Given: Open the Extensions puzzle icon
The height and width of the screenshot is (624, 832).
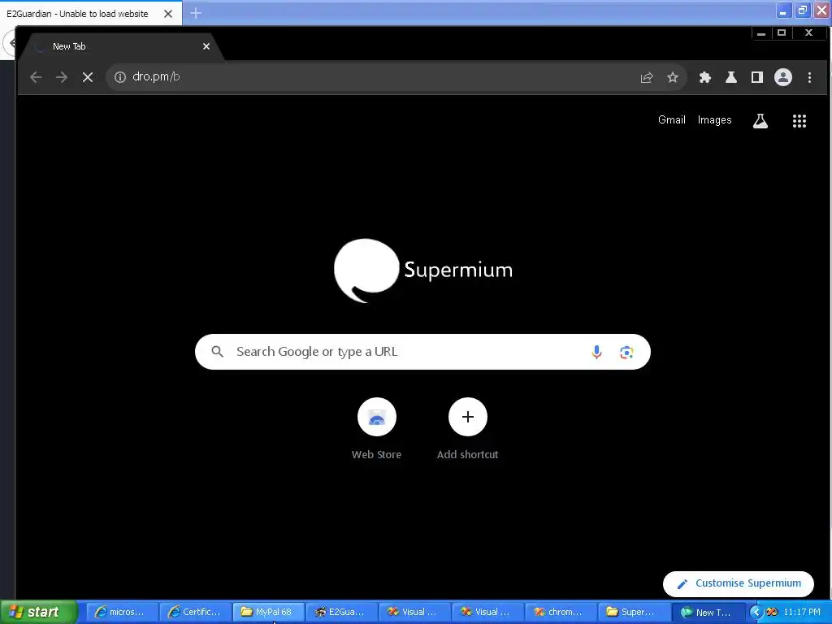Looking at the screenshot, I should point(705,77).
